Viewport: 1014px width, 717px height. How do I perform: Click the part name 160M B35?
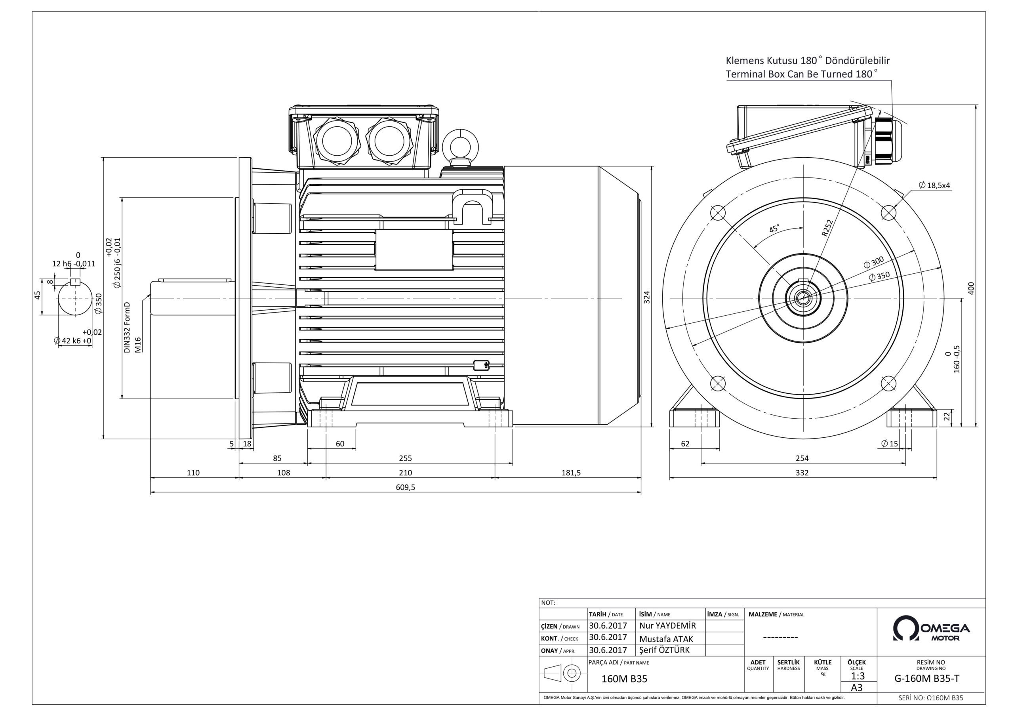(x=624, y=679)
